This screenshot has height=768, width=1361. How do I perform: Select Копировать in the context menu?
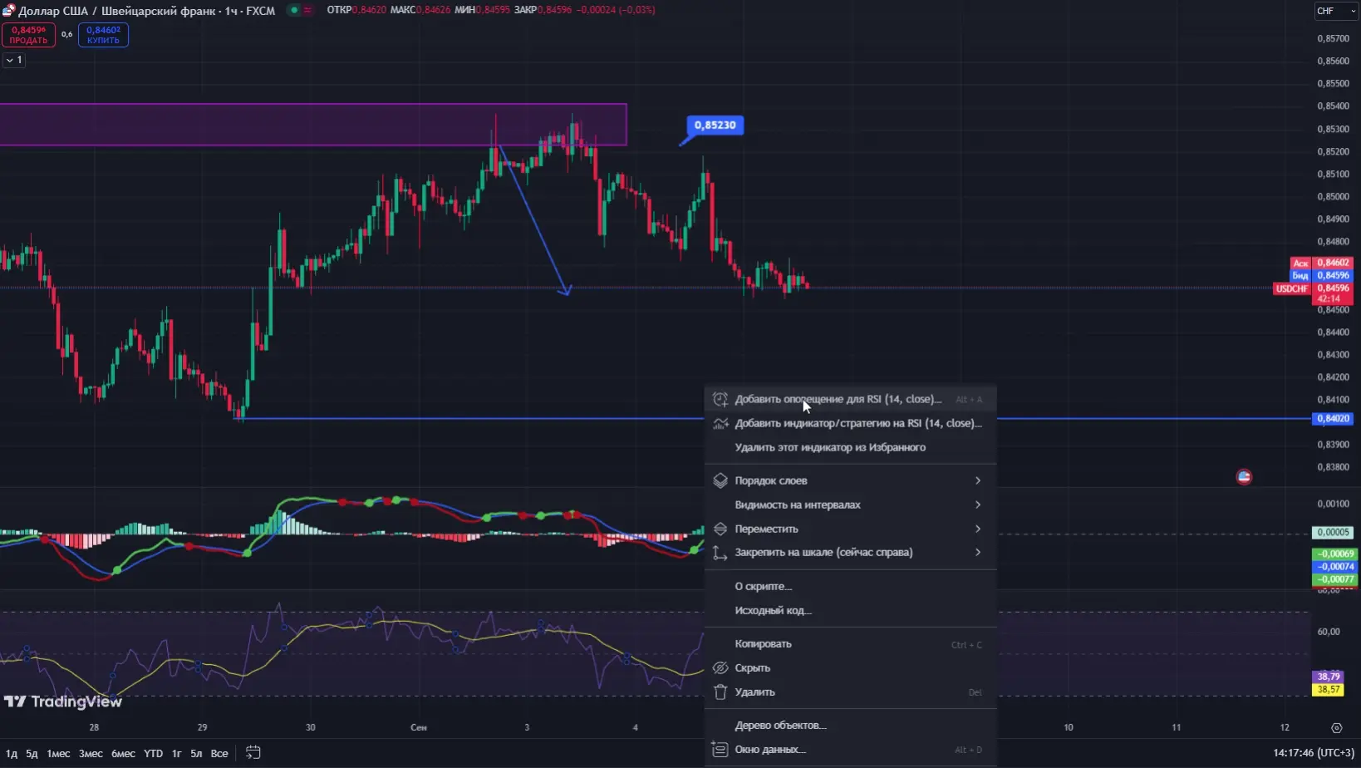pyautogui.click(x=763, y=643)
